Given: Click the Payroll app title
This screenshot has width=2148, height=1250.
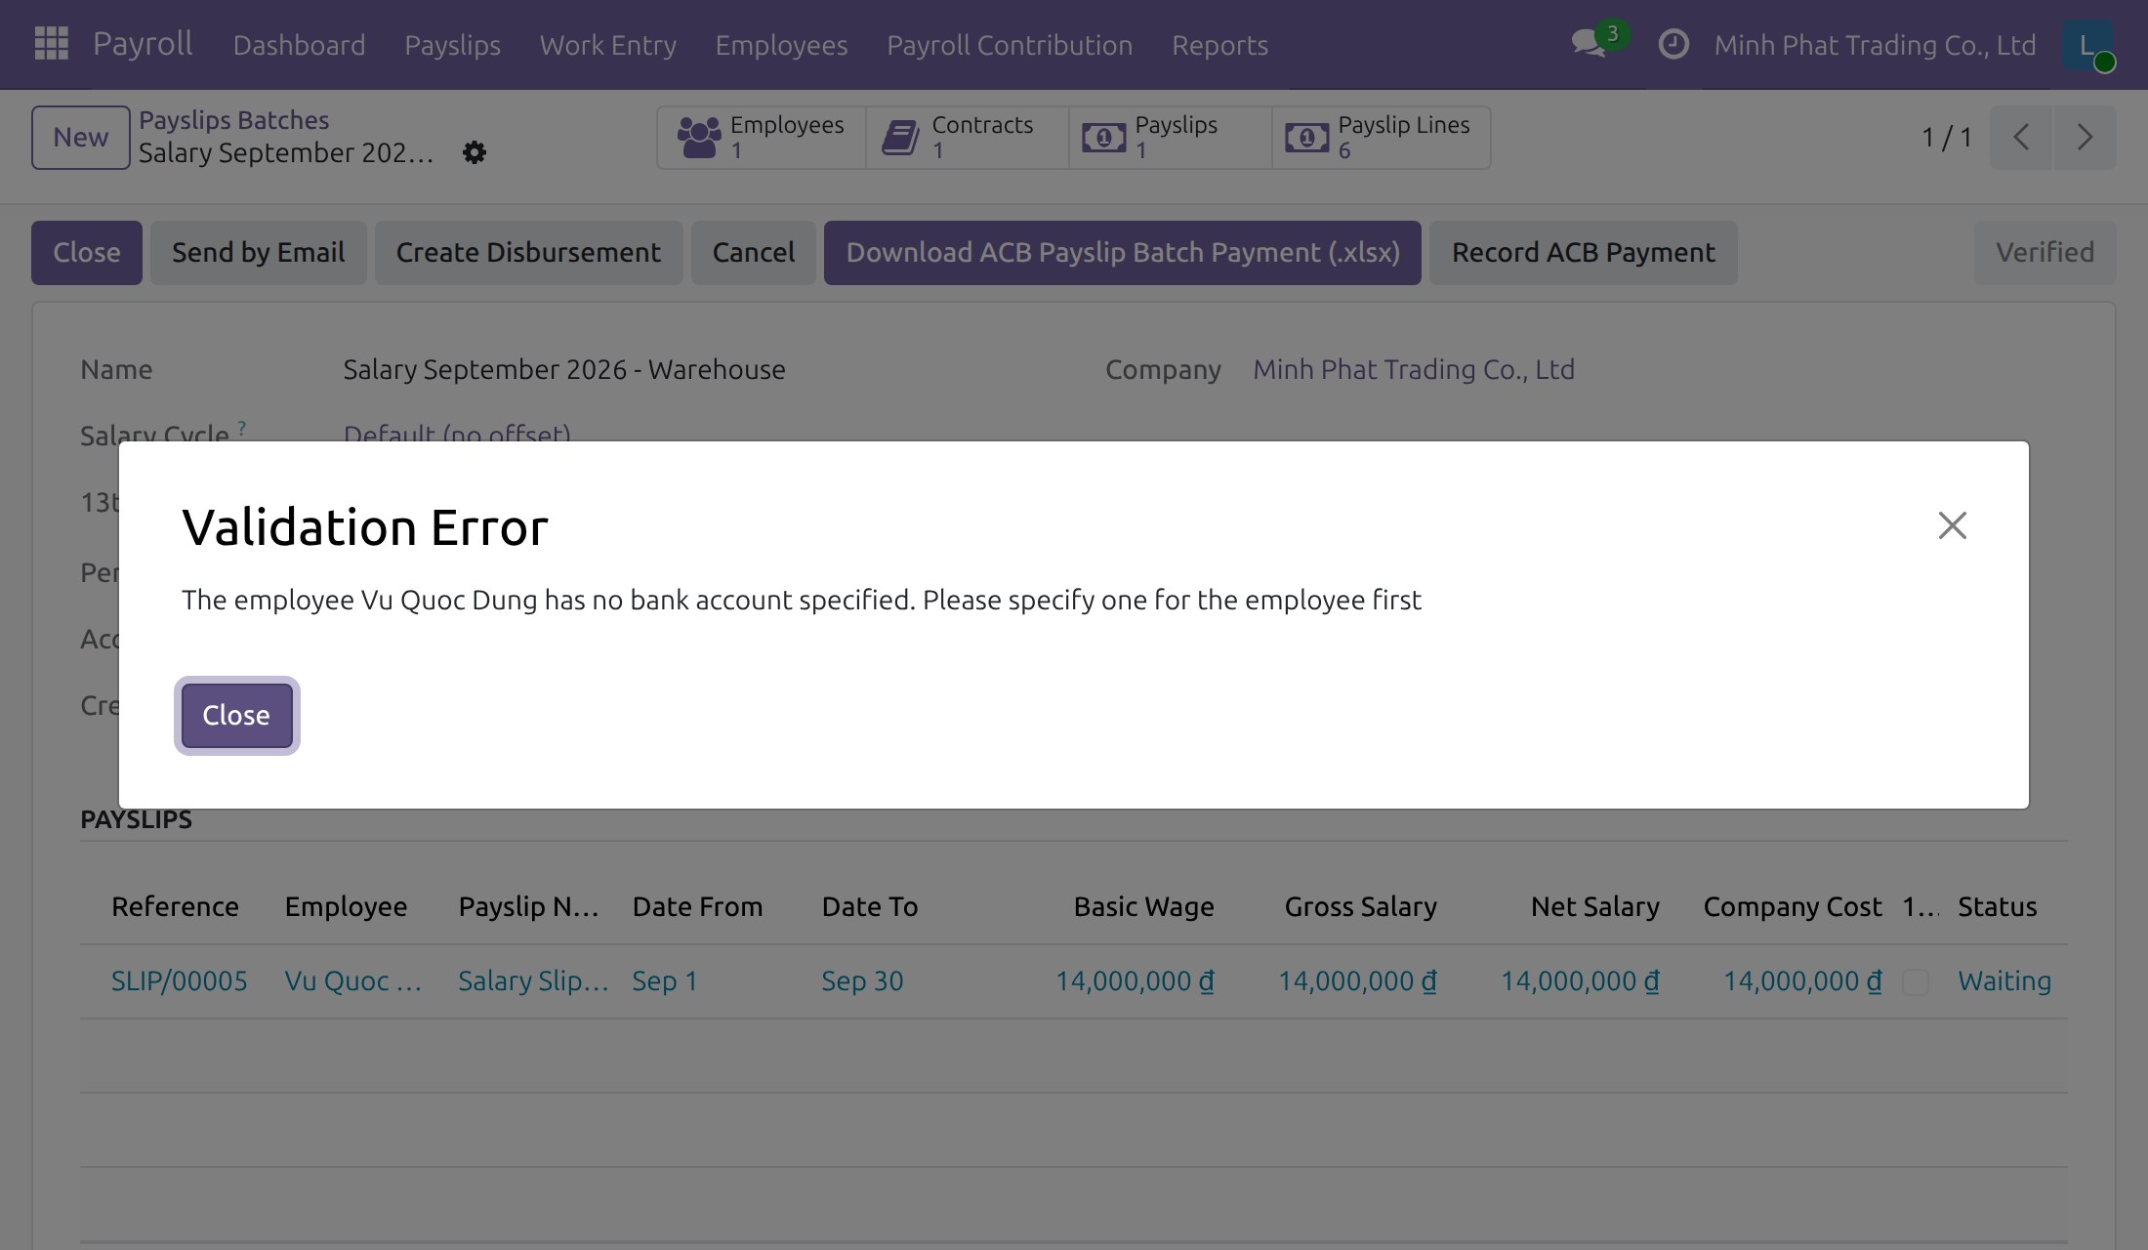Looking at the screenshot, I should click(143, 44).
